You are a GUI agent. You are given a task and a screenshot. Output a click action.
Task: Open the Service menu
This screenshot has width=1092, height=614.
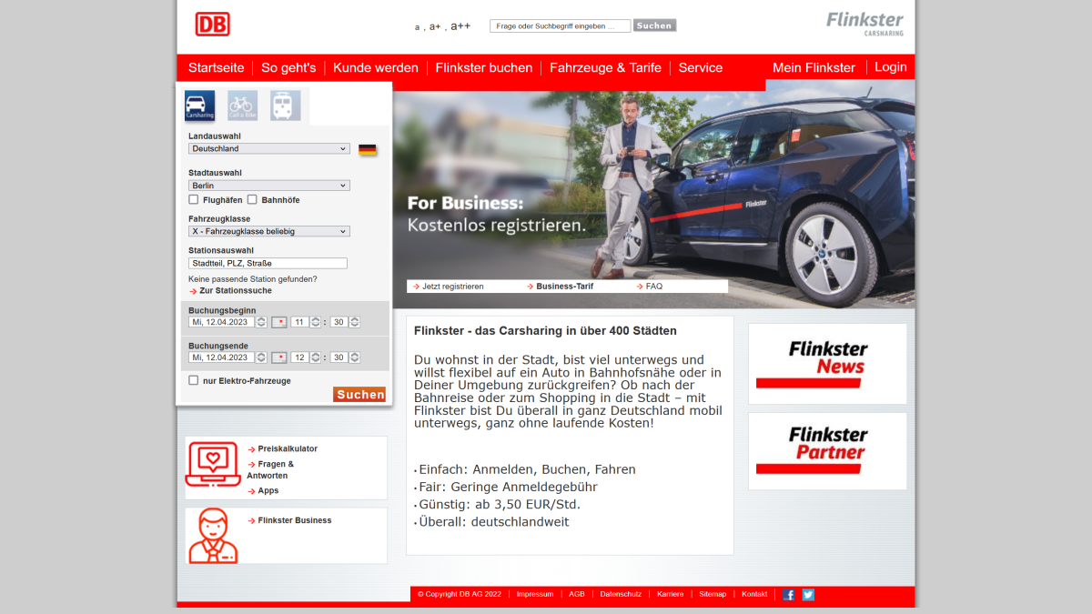(701, 67)
